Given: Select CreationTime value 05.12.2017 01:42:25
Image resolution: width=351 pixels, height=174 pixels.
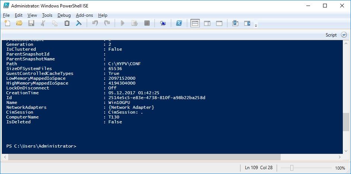Looking at the screenshot, I should 134,93.
